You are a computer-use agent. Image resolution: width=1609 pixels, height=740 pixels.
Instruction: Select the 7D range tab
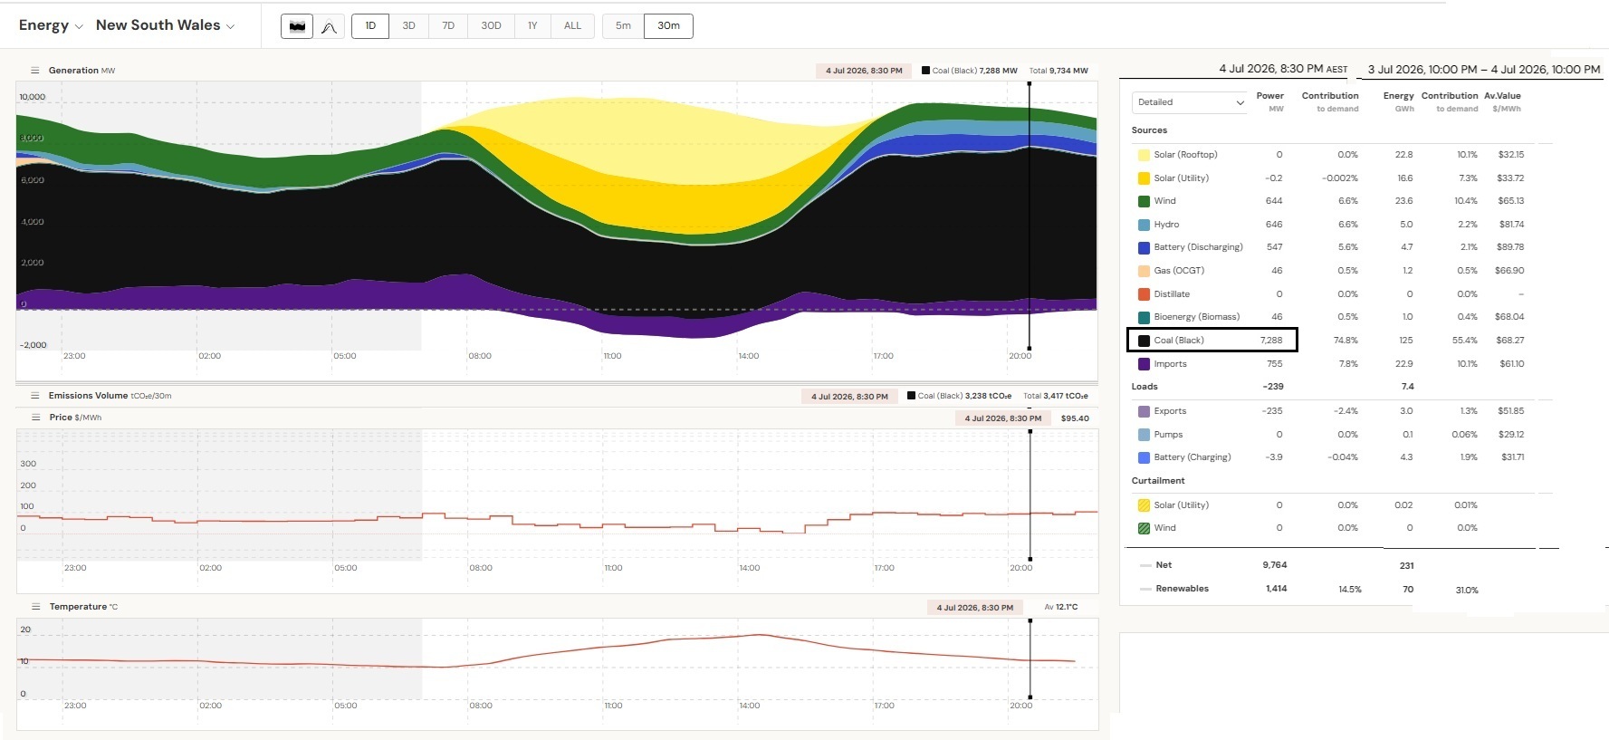[x=448, y=26]
